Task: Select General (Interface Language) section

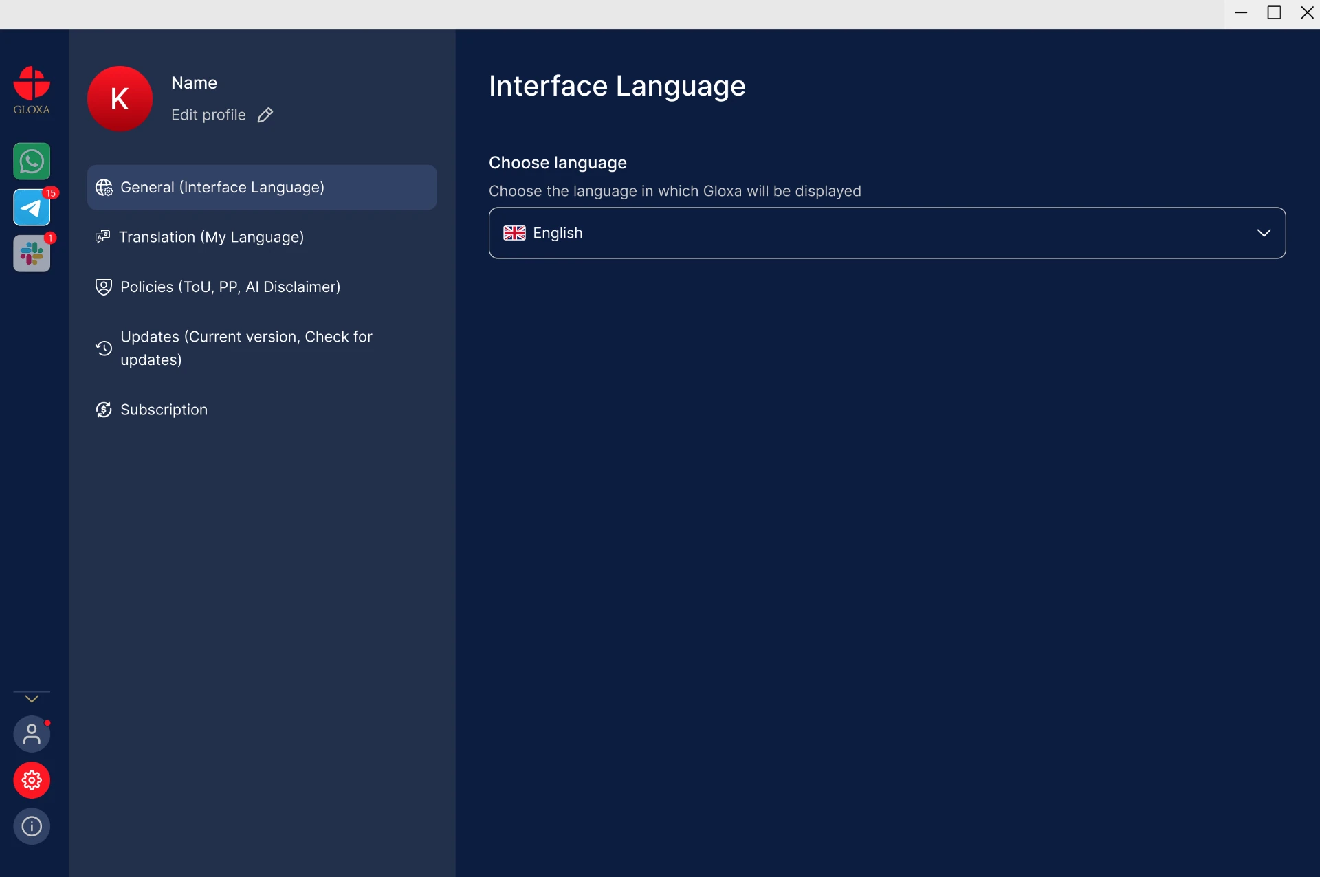Action: point(262,187)
